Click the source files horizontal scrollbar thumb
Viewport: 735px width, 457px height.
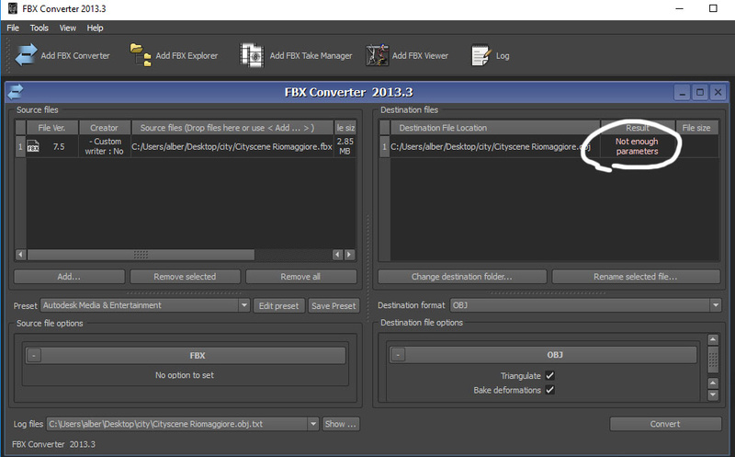[141, 255]
